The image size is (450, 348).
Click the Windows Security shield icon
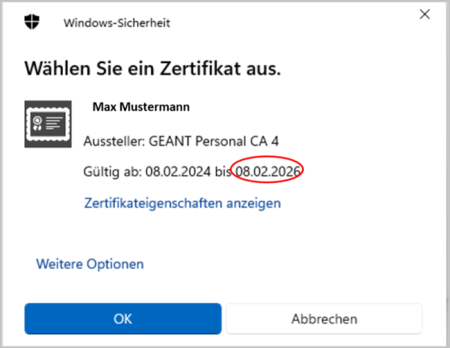pos(32,22)
